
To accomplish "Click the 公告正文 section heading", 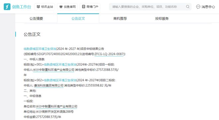I will 32,34.
